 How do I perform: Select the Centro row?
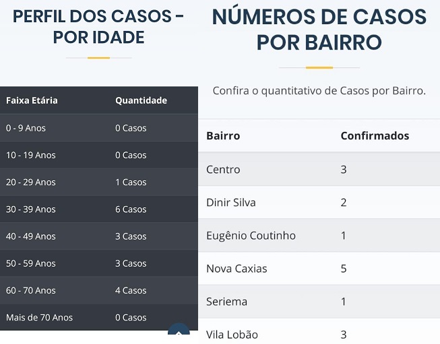click(x=319, y=170)
